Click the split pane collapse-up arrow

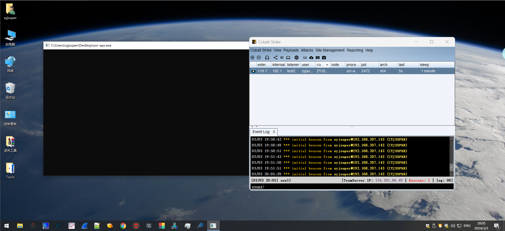coord(252,127)
